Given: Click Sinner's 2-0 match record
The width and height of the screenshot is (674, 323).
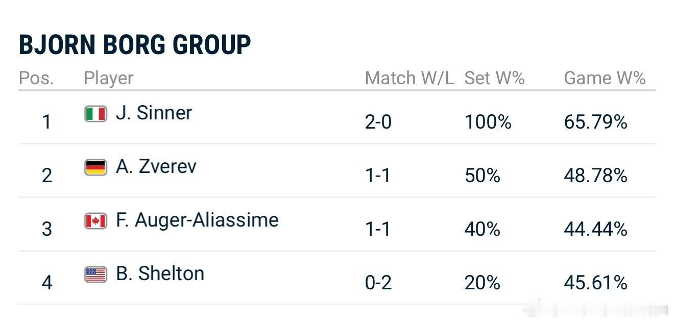Looking at the screenshot, I should [x=378, y=122].
